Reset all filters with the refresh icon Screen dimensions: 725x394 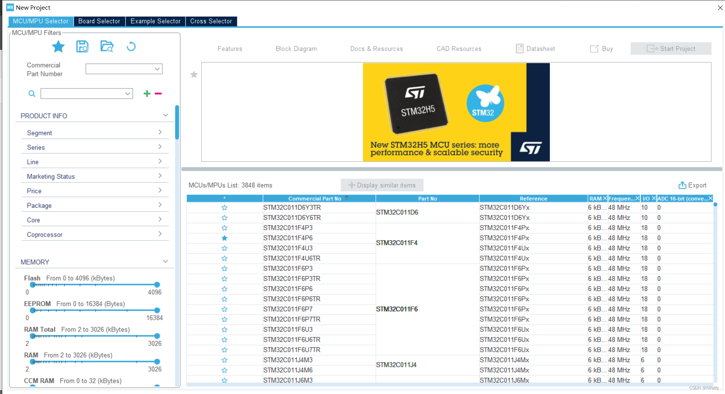[131, 46]
